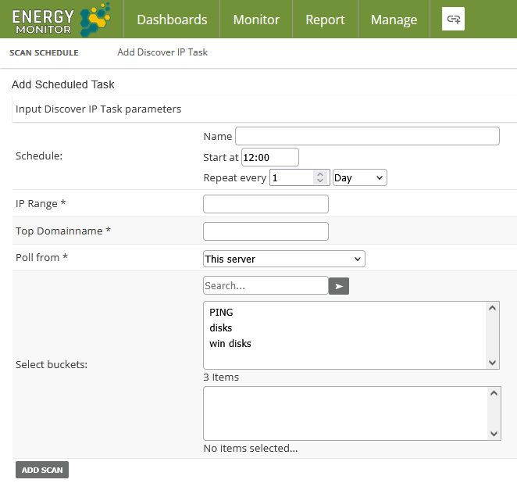Select PING in the buckets list
Viewport: 517px width, 501px height.
pyautogui.click(x=222, y=313)
